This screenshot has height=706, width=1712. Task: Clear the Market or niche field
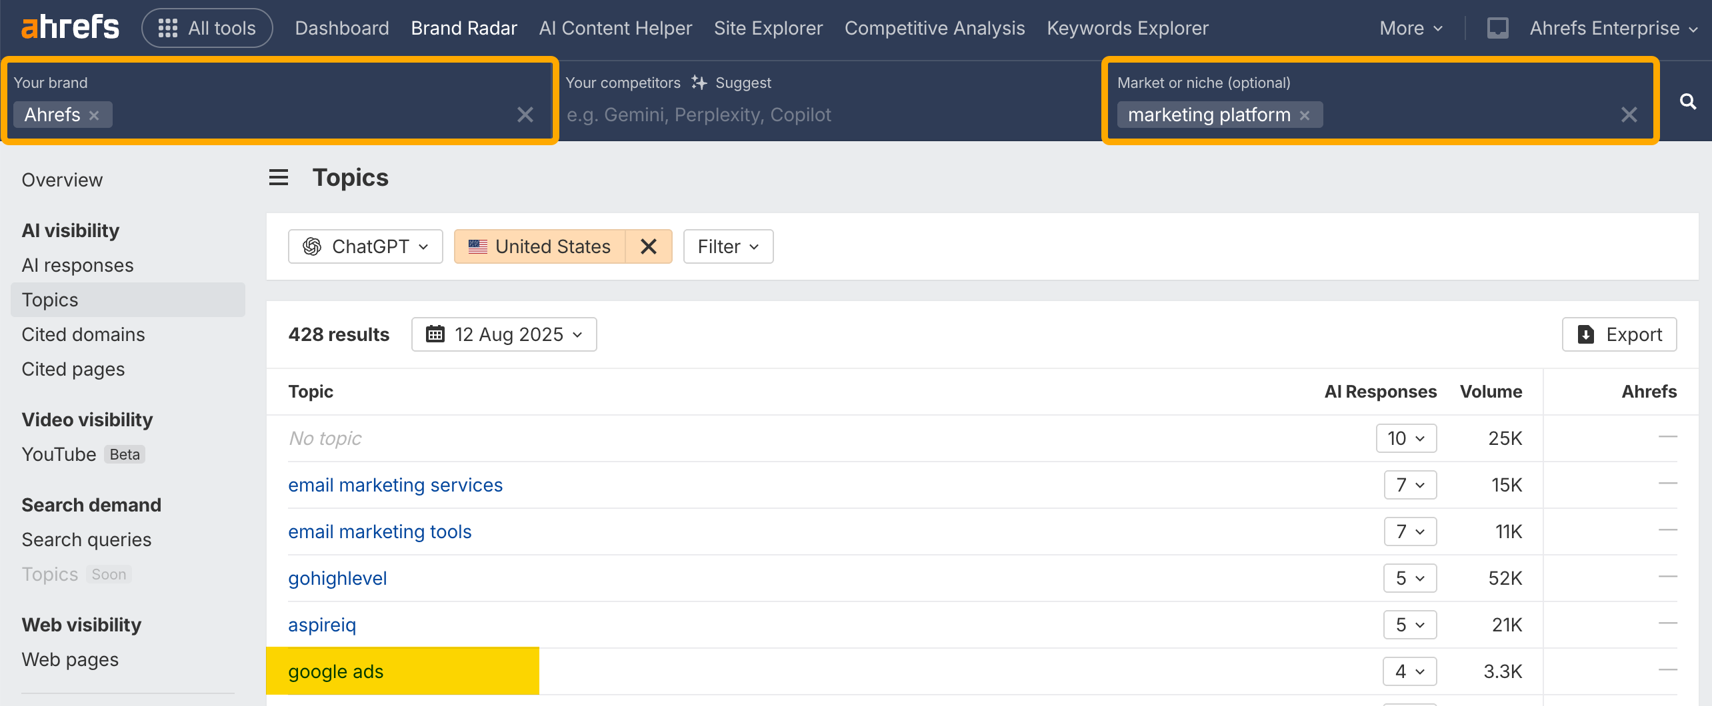click(1629, 115)
